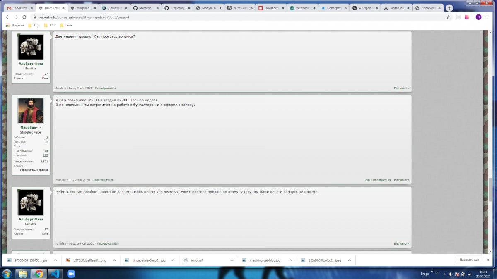This screenshot has width=497, height=279.
Task: Switch to the Webpack tab
Action: pyautogui.click(x=302, y=8)
